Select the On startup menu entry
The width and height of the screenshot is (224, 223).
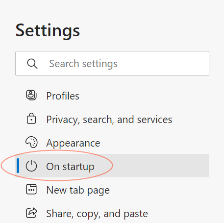point(112,166)
